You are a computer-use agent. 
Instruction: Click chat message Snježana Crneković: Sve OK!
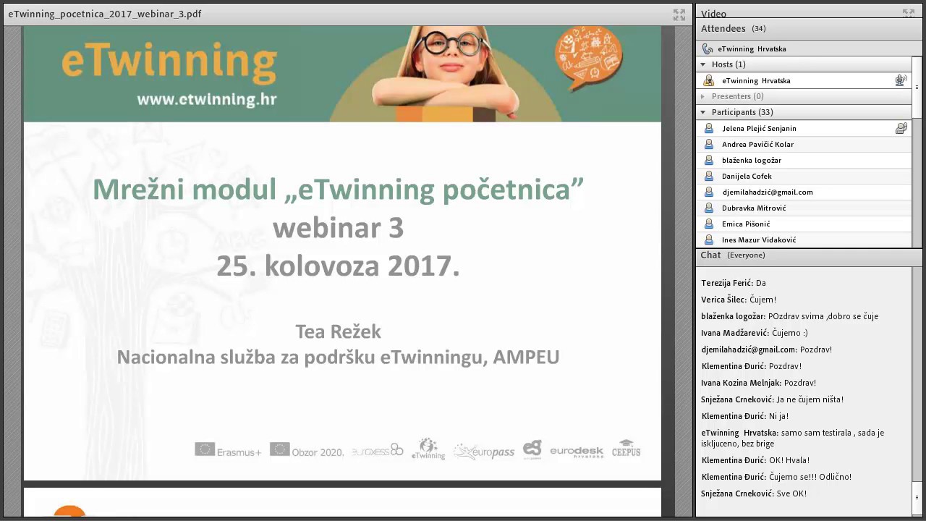pos(754,494)
